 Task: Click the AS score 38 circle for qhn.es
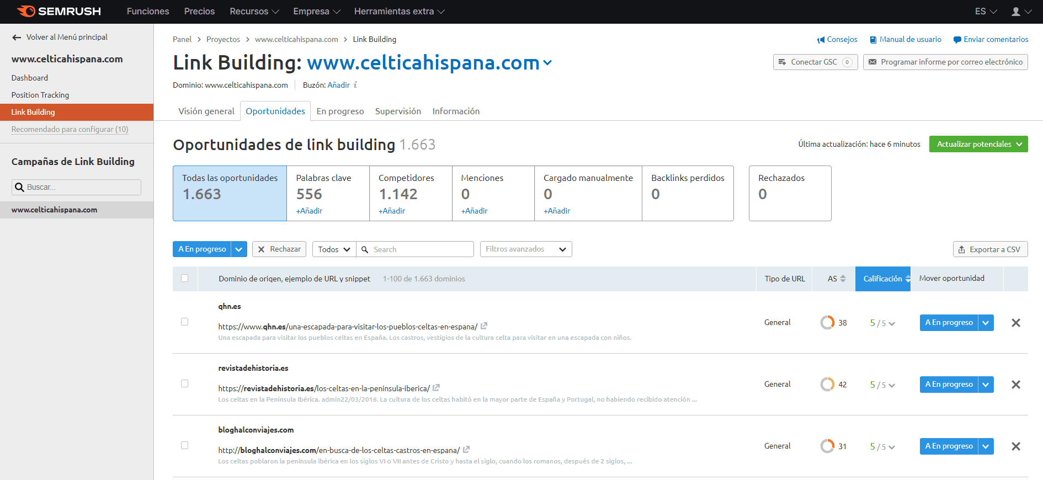click(827, 322)
